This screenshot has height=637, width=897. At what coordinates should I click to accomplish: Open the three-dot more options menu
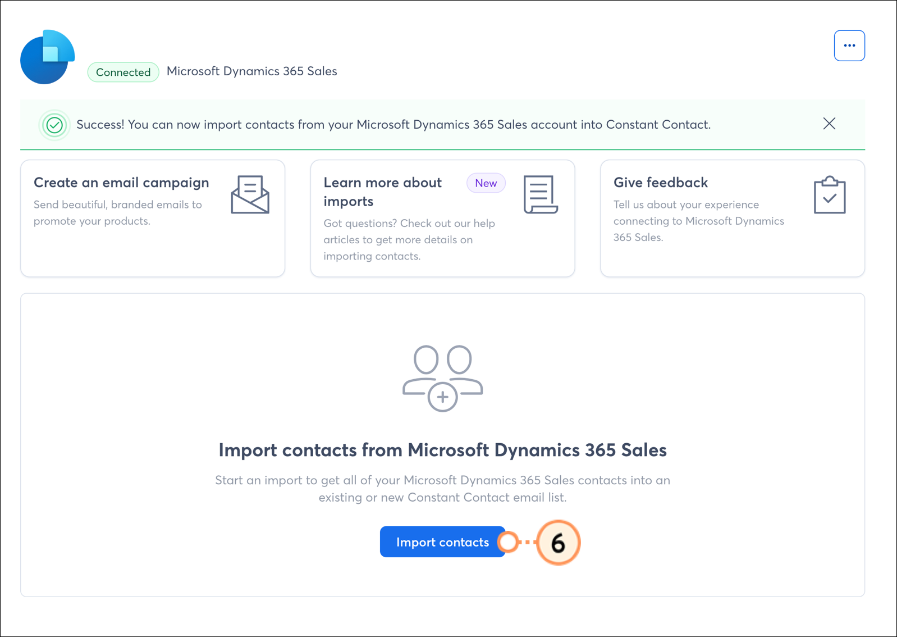(x=849, y=46)
